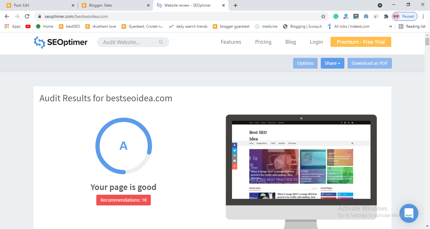Open the Apps shortcut in bookmarks bar
This screenshot has width=430, height=229.
[13, 26]
